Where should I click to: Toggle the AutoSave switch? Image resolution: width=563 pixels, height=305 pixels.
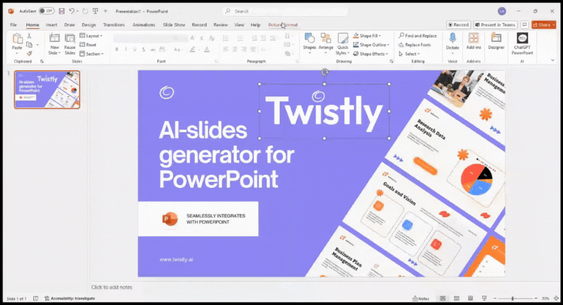[46, 11]
